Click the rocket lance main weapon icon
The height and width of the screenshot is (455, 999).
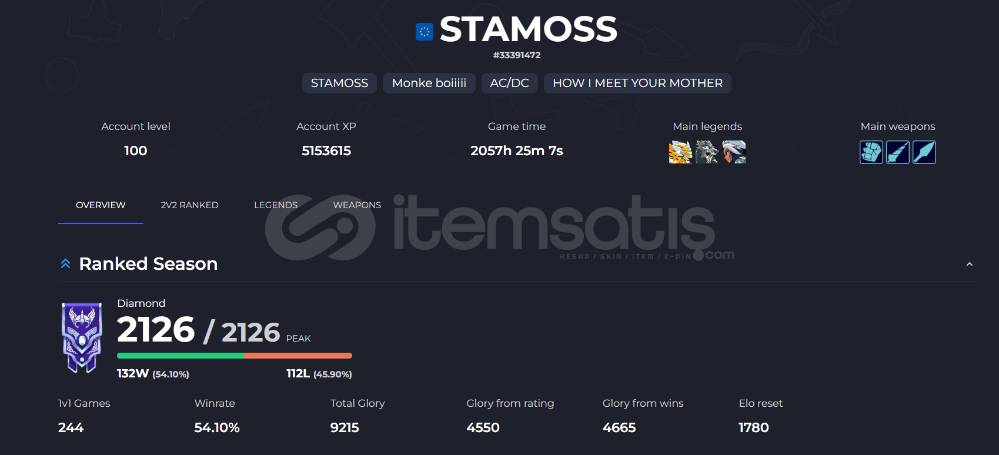897,152
